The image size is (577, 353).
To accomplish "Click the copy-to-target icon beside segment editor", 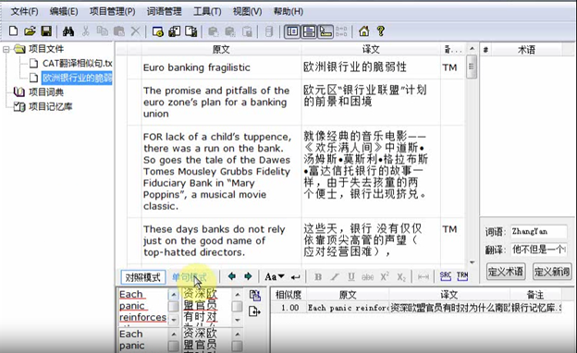I will (254, 295).
